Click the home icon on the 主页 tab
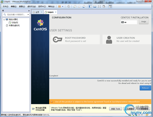The image size is (153, 117). coord(34,12)
